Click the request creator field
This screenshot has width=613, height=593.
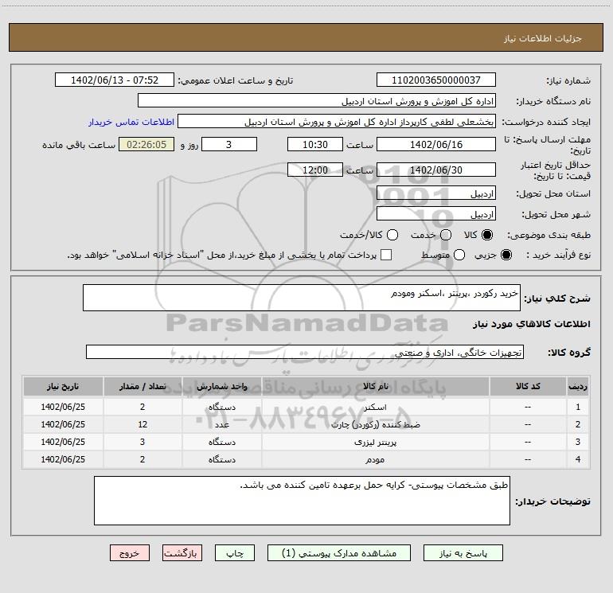(337, 122)
